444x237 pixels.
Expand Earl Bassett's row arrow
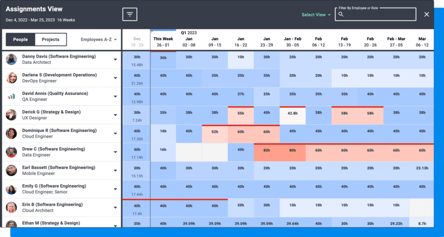pyautogui.click(x=115, y=171)
